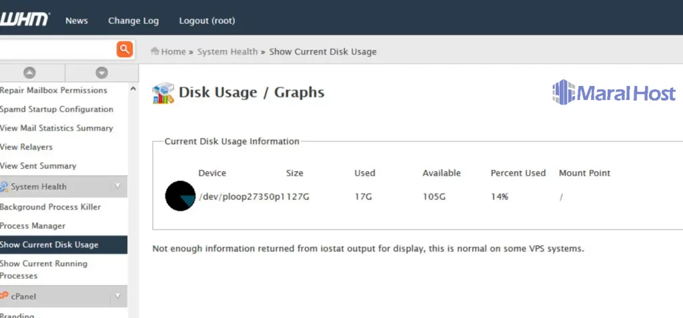Click the collapse-all up arrow icon

tap(29, 73)
